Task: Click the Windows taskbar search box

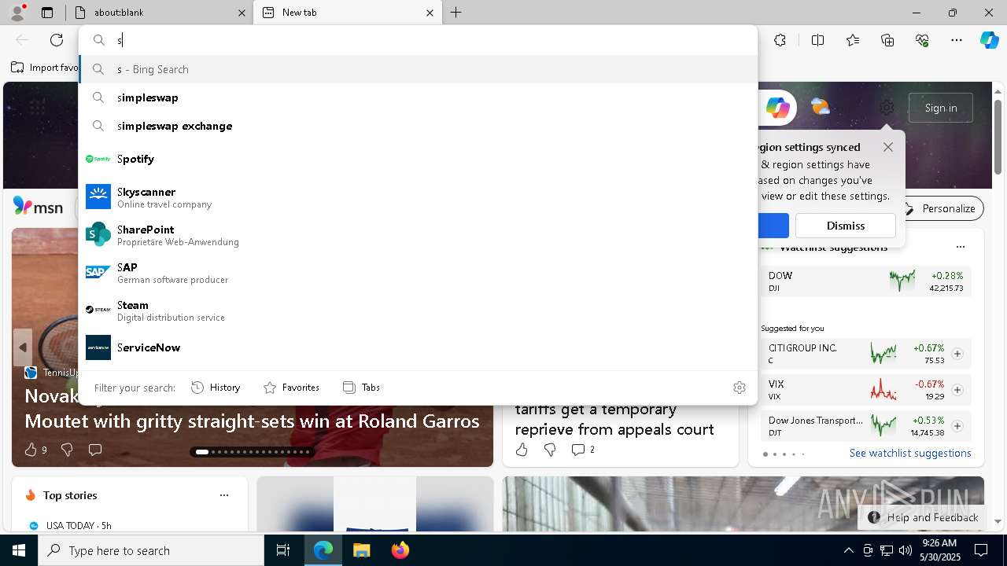Action: [x=151, y=550]
